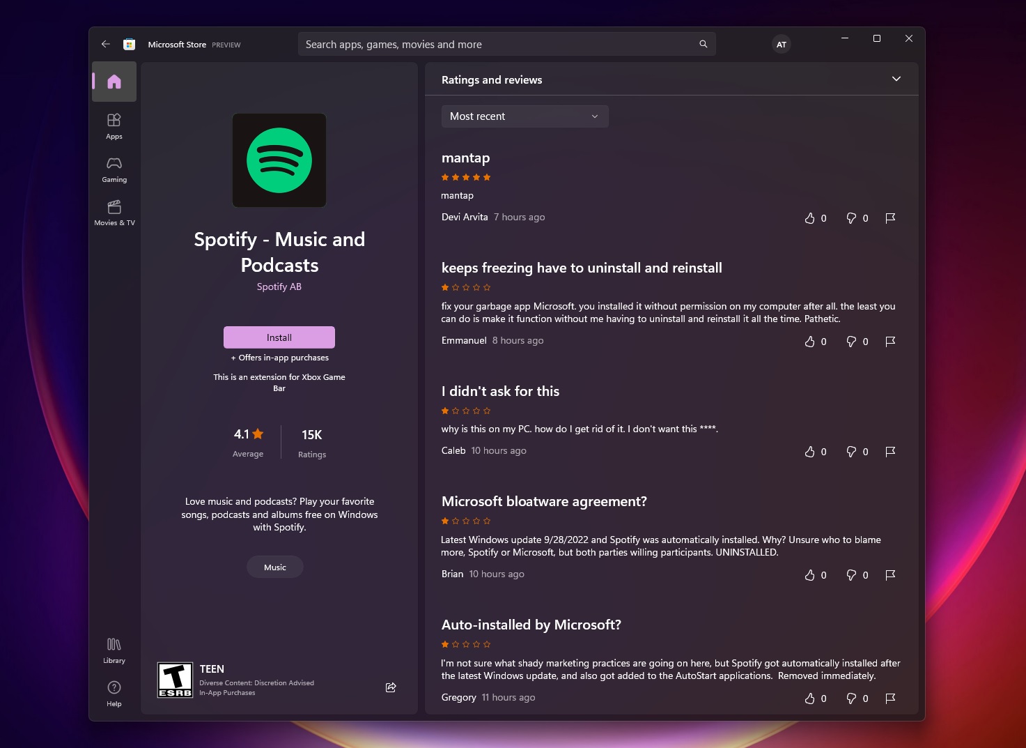
Task: Select the Home tab in the sidebar
Action: point(114,82)
